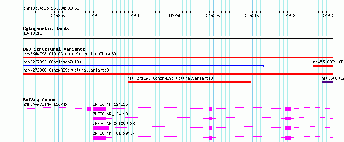Open the ZNF30|NM_001099438 transcript label
This screenshot has width=344, height=142.
[114, 124]
